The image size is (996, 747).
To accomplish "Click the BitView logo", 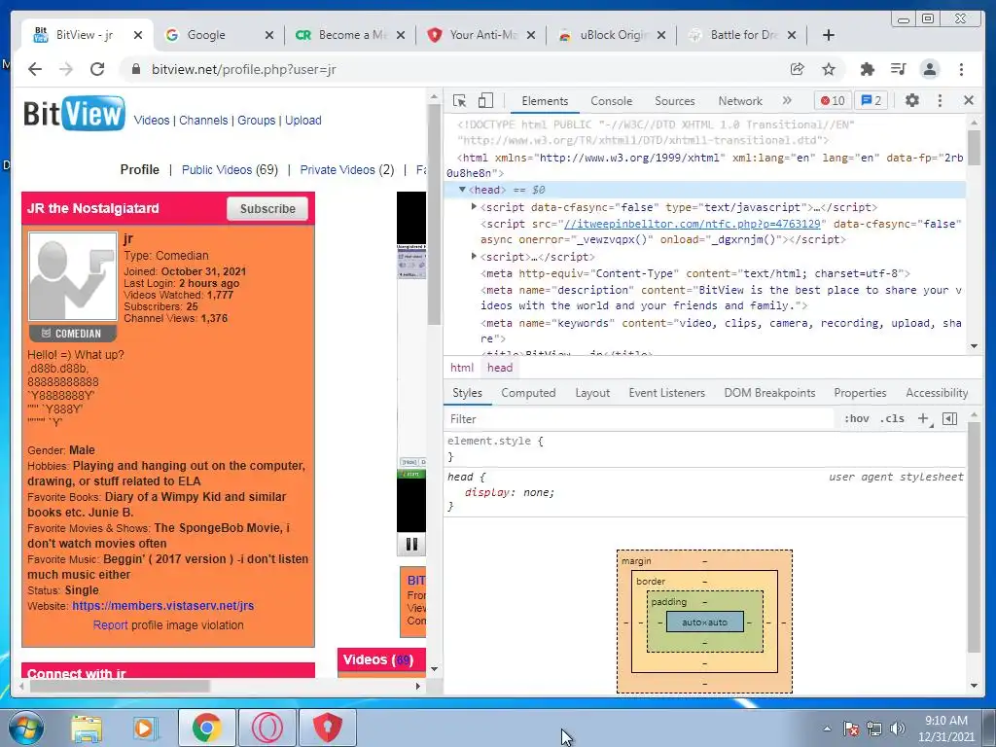I will coord(74,114).
